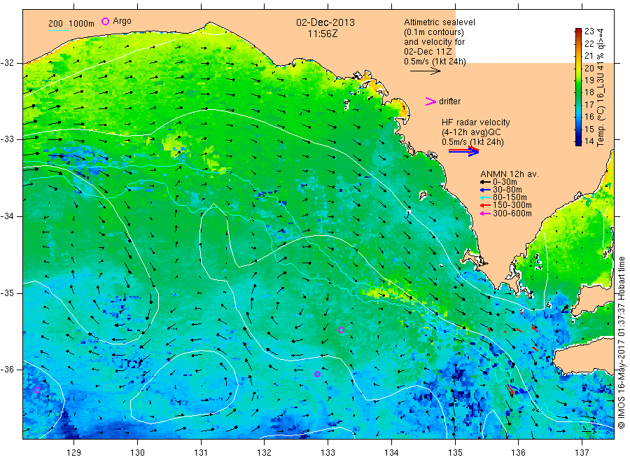This screenshot has width=630, height=462.
Task: Click the '-36' latitude axis label
Action: pyautogui.click(x=7, y=369)
